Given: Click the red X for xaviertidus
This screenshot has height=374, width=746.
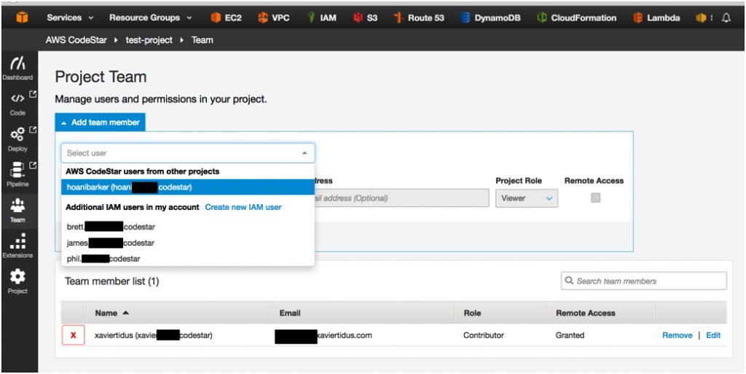Looking at the screenshot, I should point(74,335).
